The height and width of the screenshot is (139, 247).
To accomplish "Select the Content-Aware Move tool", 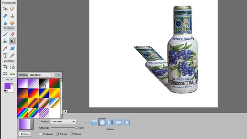I will coord(5,74).
